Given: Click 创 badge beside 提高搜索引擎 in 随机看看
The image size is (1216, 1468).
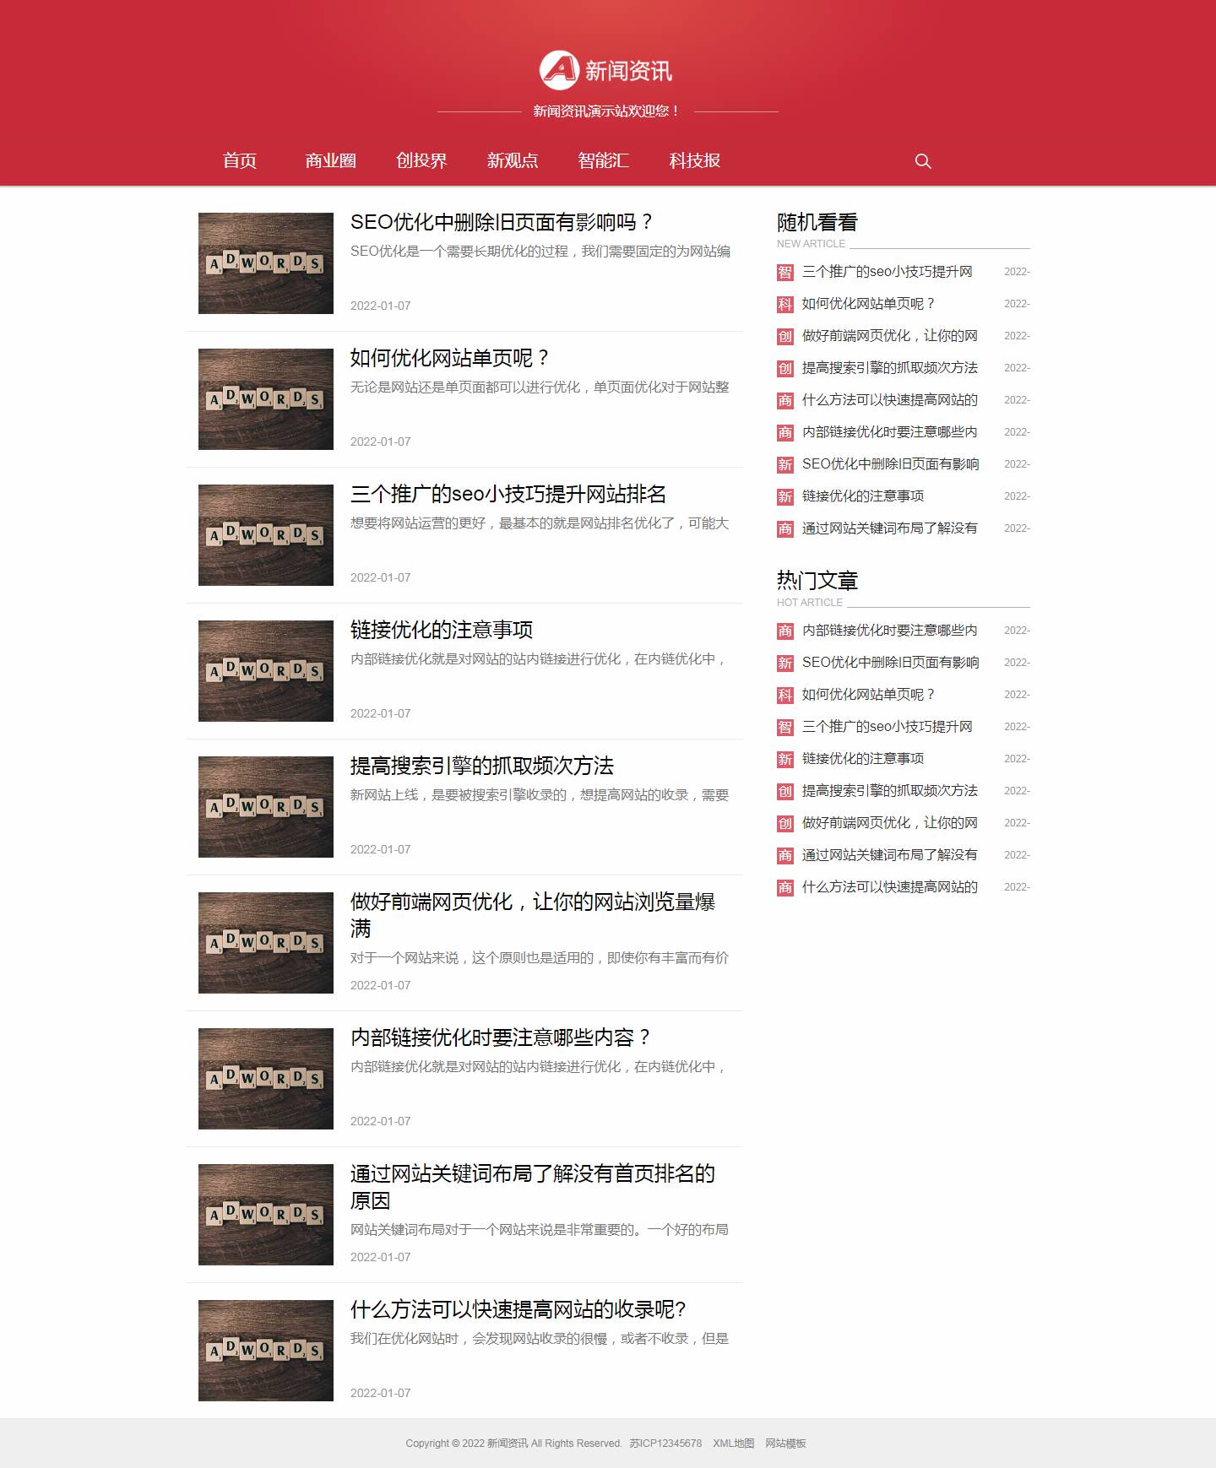Looking at the screenshot, I should (785, 368).
